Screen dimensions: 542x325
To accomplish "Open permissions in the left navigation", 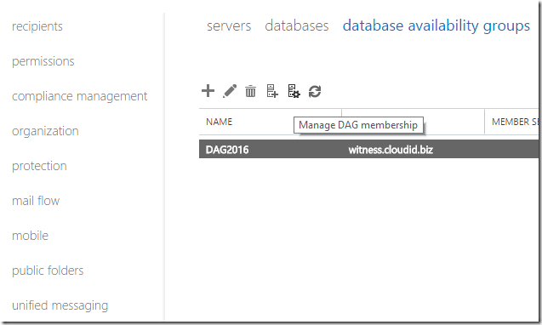I will (x=43, y=61).
